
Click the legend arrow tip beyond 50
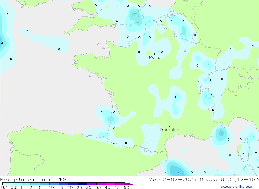tap(129, 184)
